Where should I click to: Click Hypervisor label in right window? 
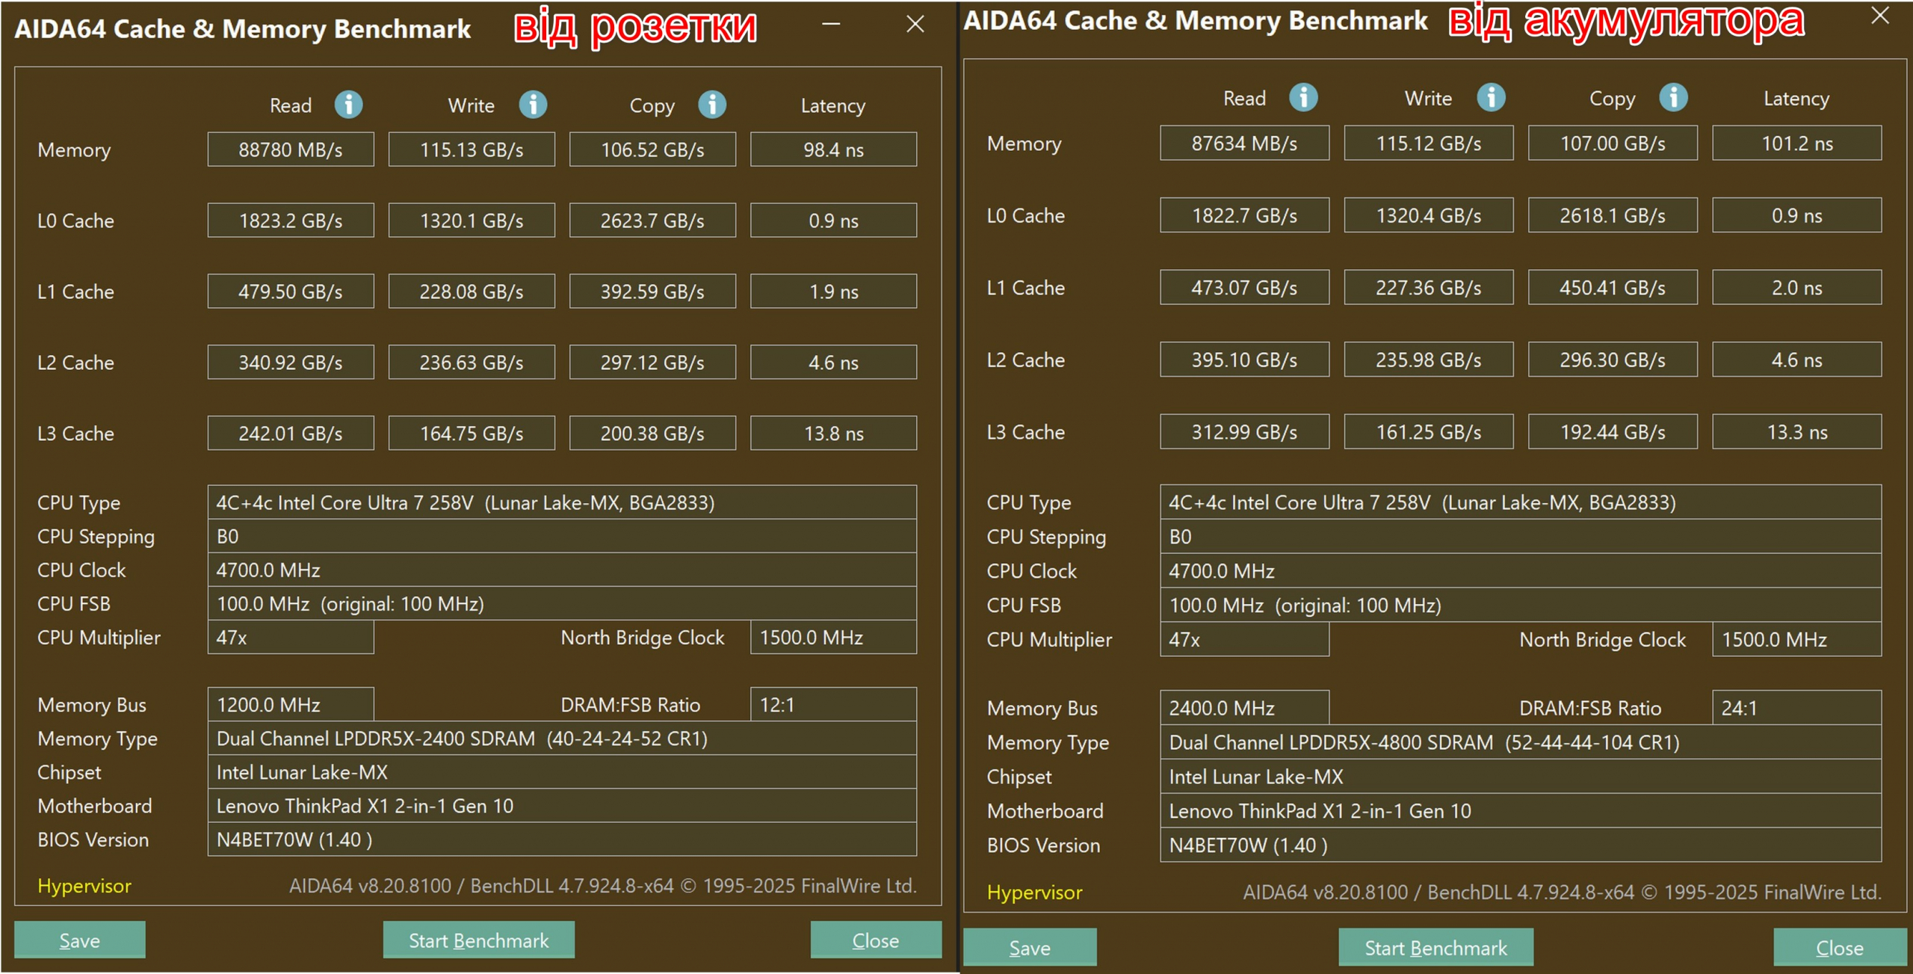[1034, 892]
